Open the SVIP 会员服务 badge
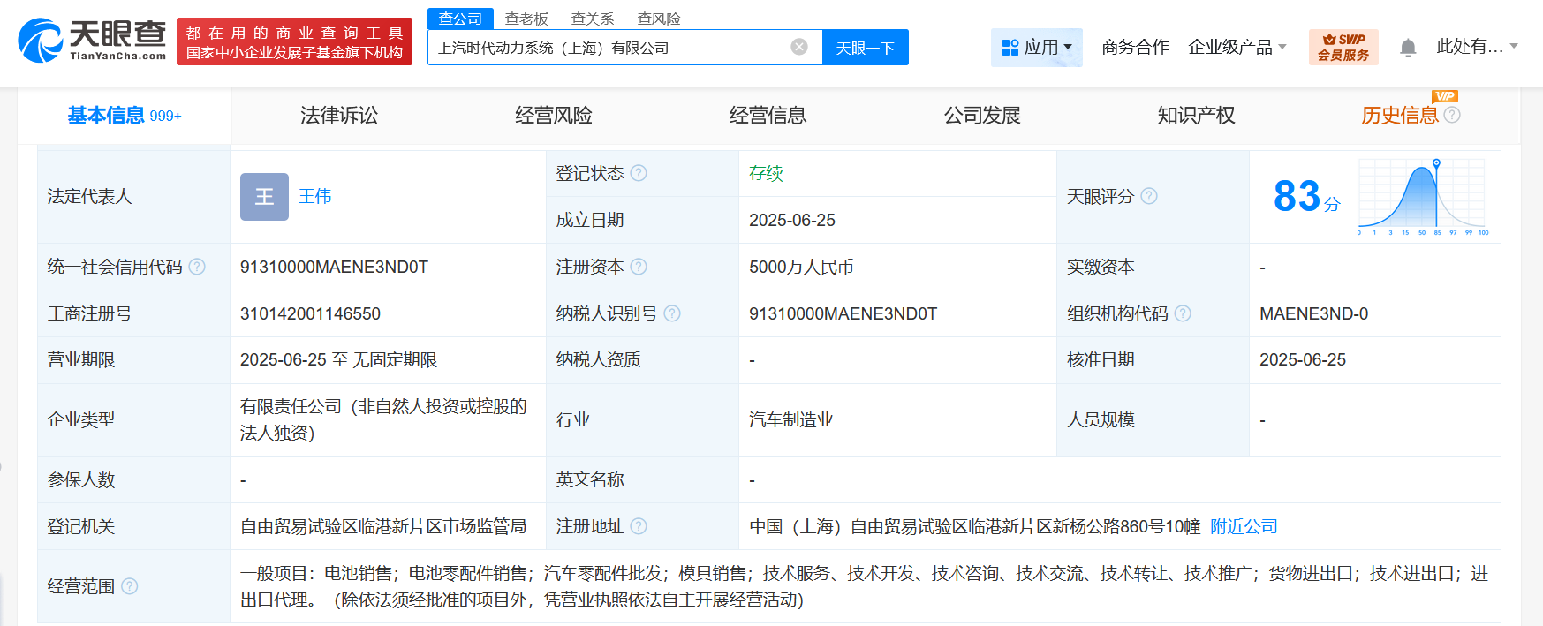The image size is (1543, 626). coord(1343,47)
